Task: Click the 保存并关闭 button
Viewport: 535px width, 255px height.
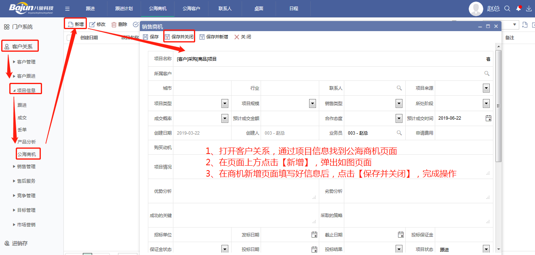Action: (x=179, y=37)
